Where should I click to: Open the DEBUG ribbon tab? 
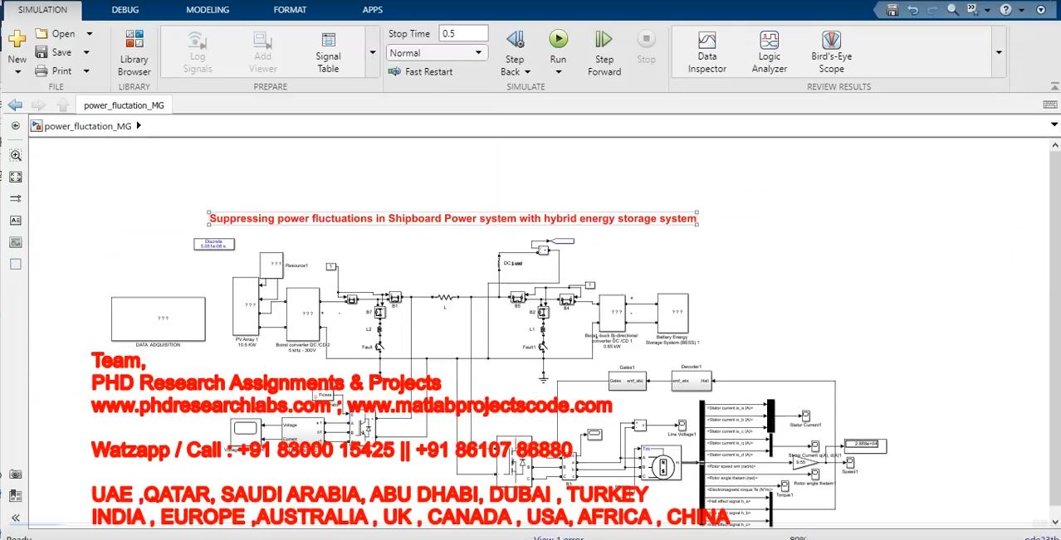tap(125, 10)
